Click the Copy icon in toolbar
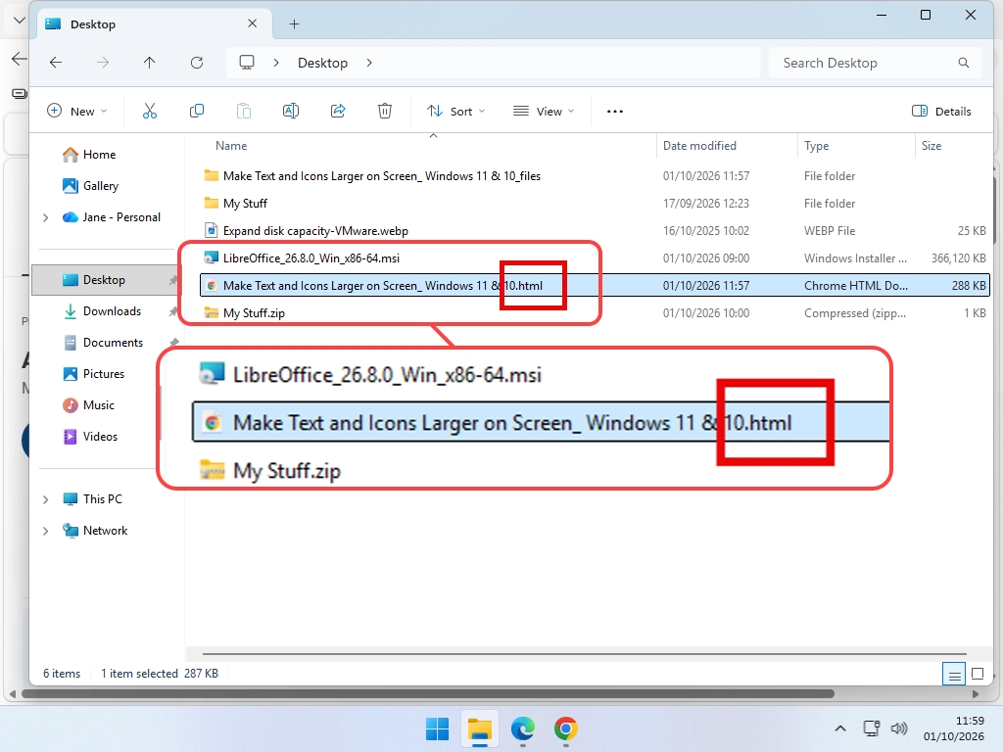1003x752 pixels. tap(197, 112)
